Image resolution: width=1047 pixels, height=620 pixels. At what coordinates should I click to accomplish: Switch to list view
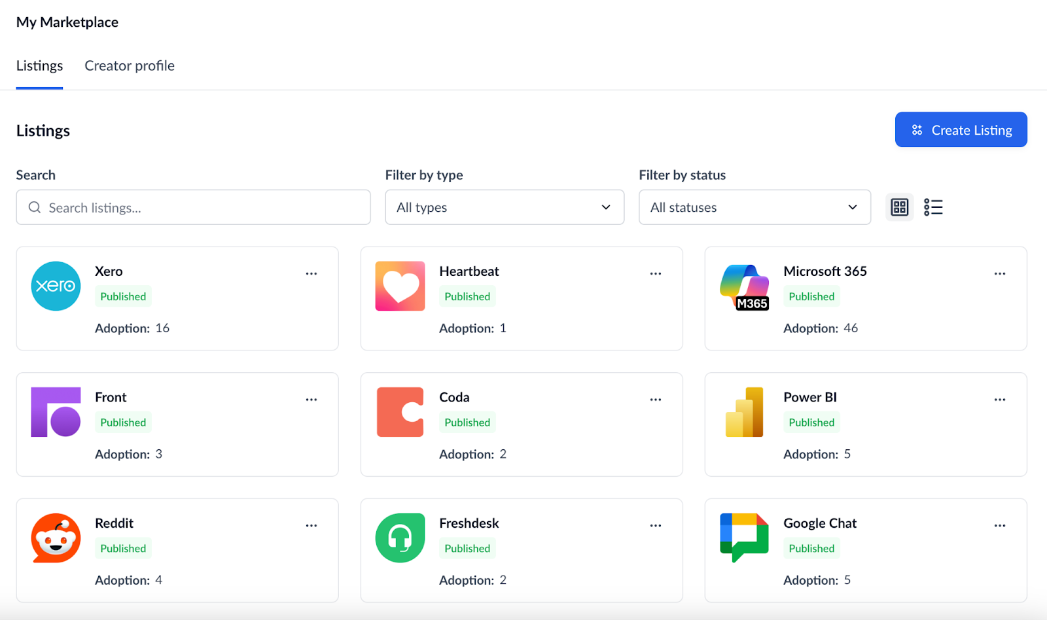pyautogui.click(x=933, y=207)
